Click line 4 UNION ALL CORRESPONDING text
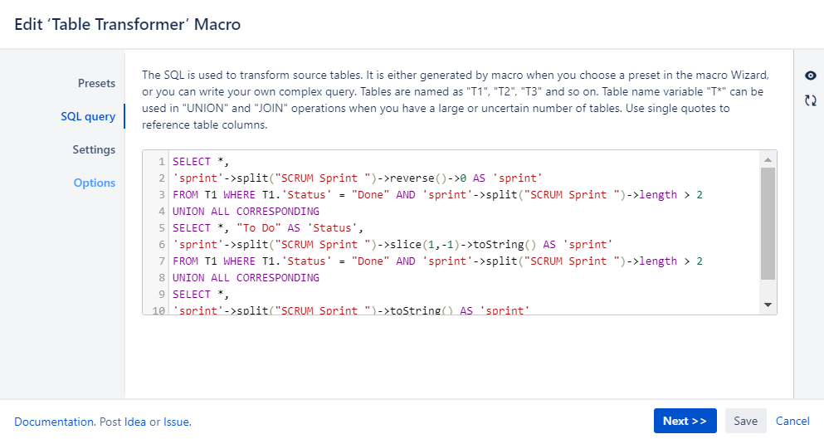The width and height of the screenshot is (824, 439). point(246,212)
